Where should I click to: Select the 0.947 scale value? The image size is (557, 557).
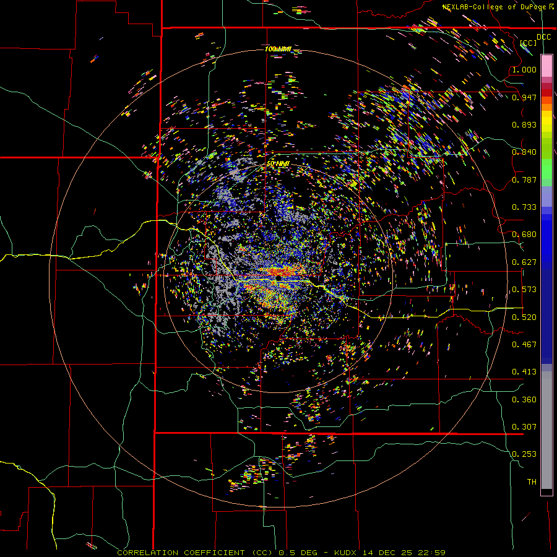(x=524, y=97)
